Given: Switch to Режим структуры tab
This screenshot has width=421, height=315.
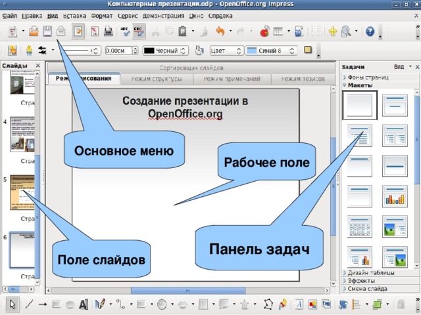Looking at the screenshot, I should (x=157, y=79).
